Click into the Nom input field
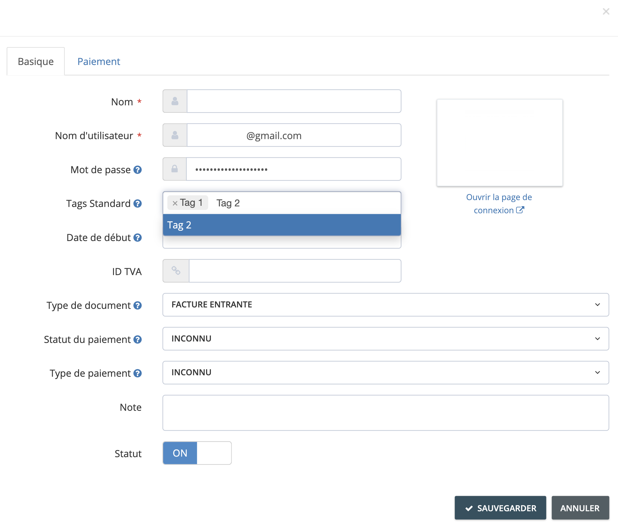618x531 pixels. (x=294, y=101)
